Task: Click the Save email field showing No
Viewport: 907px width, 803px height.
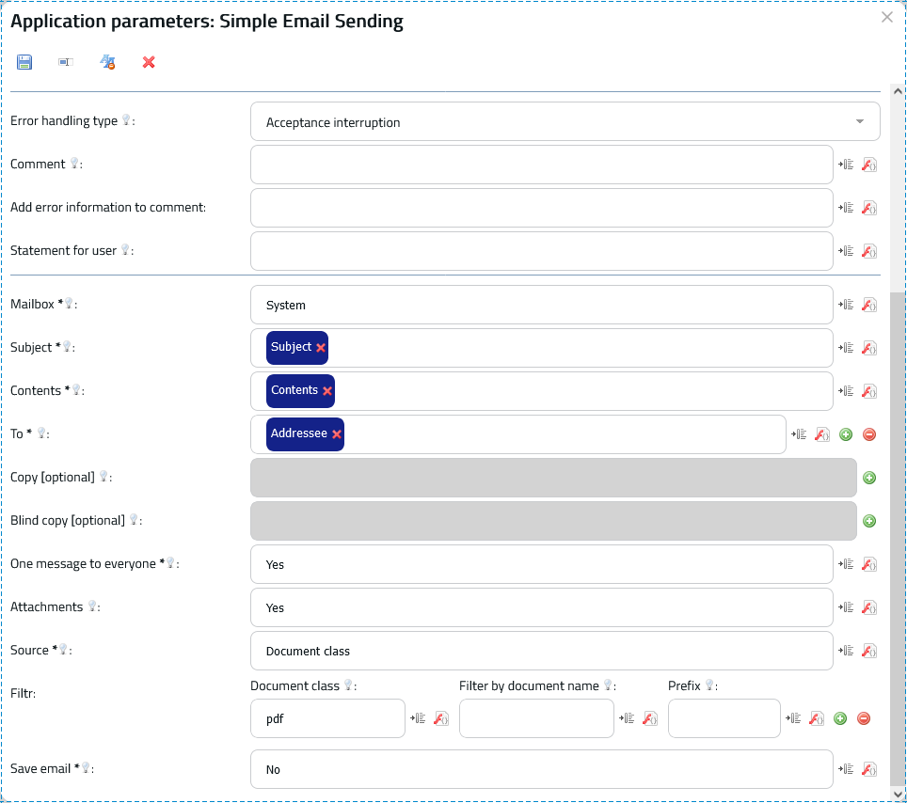Action: [x=541, y=769]
